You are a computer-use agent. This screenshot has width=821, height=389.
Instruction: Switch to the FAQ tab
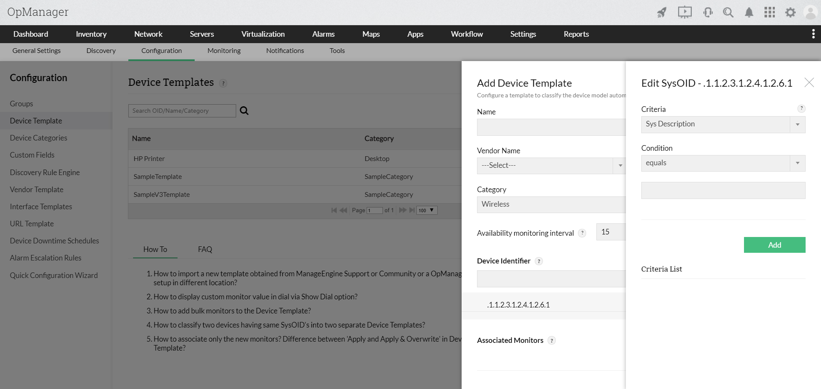pos(205,249)
